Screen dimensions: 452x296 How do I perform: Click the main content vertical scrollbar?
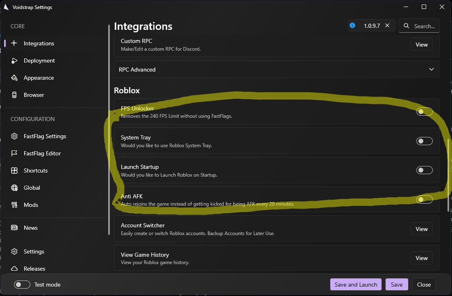click(x=448, y=175)
